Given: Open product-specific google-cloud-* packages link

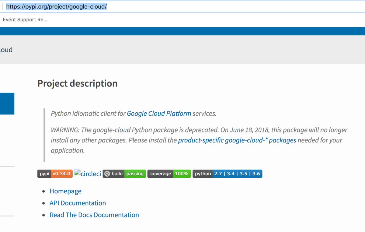Looking at the screenshot, I should point(237,140).
